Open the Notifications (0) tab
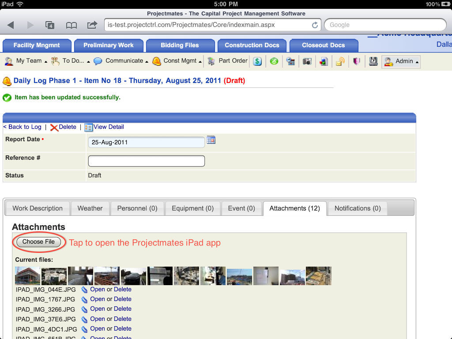The width and height of the screenshot is (452, 339). point(358,208)
